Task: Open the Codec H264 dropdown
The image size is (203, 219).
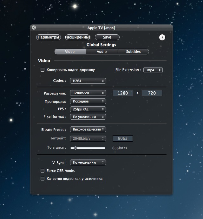Action: pos(88,81)
